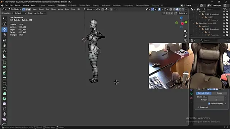Open the Render menu

click(18, 5)
